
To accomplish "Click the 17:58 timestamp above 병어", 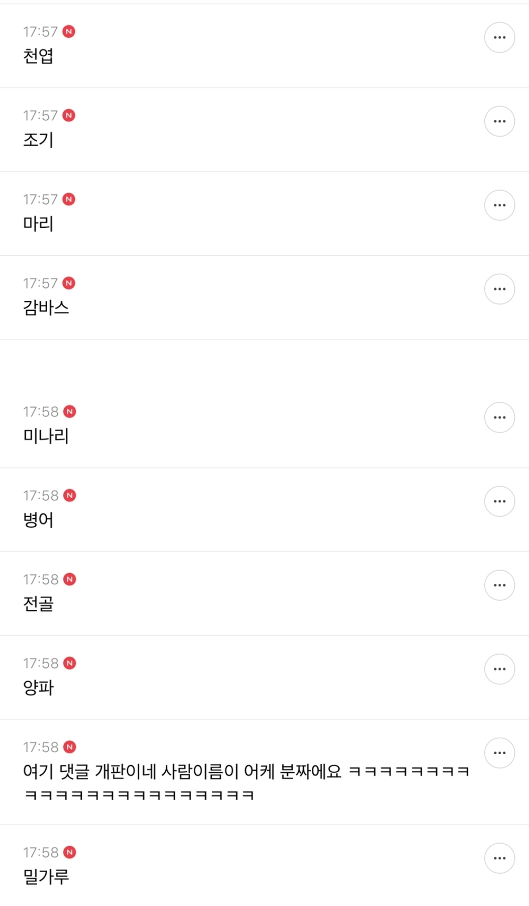I will tap(41, 495).
